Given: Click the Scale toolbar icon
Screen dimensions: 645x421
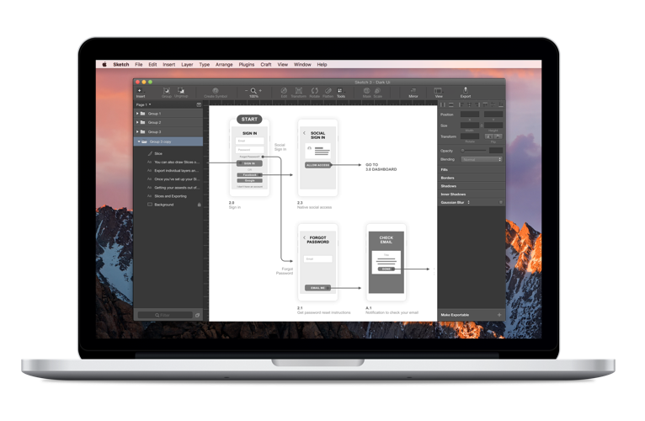Looking at the screenshot, I should [x=377, y=93].
